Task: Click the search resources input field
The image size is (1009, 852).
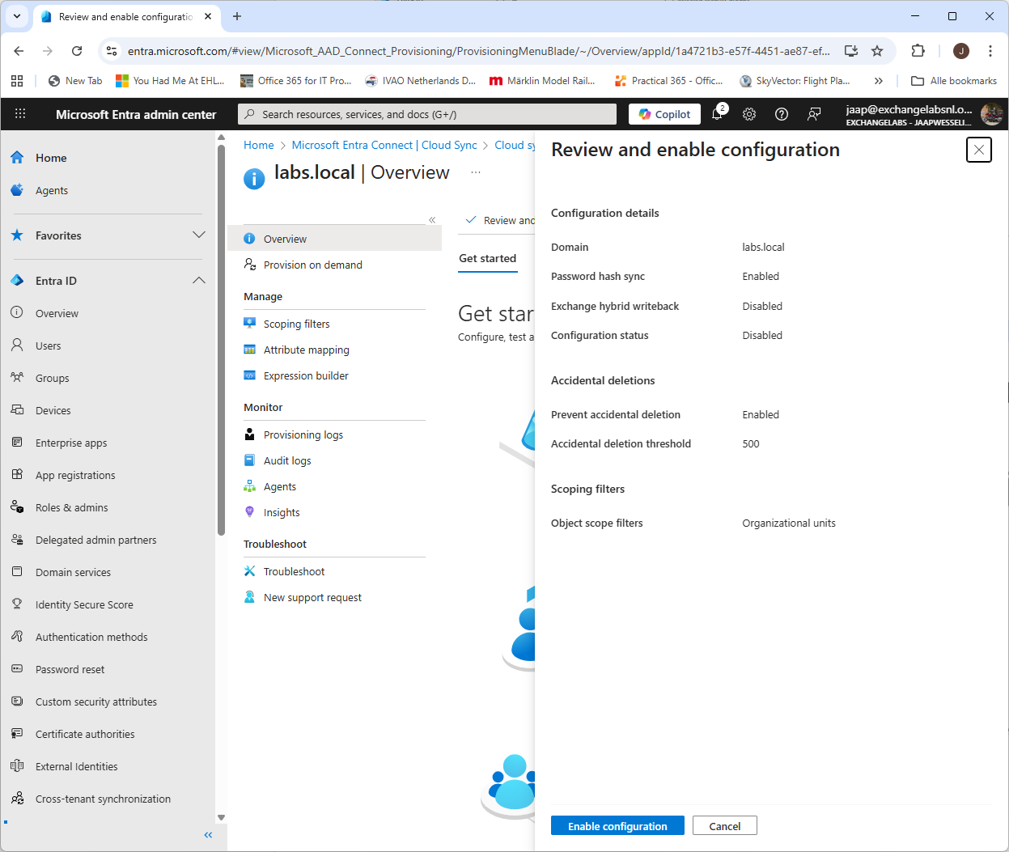Action: pyautogui.click(x=427, y=114)
